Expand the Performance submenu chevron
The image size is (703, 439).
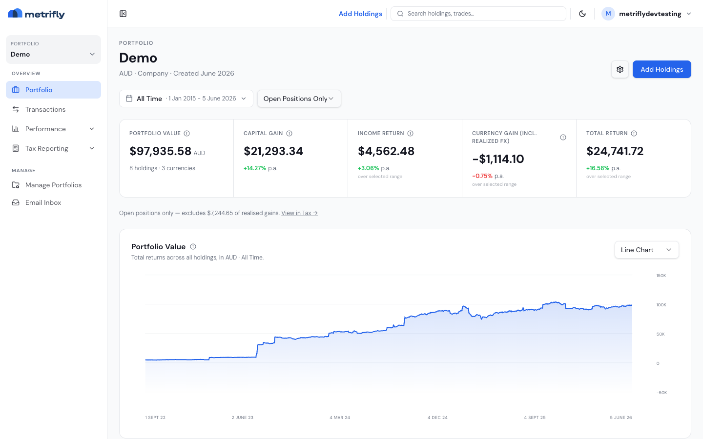coord(92,129)
